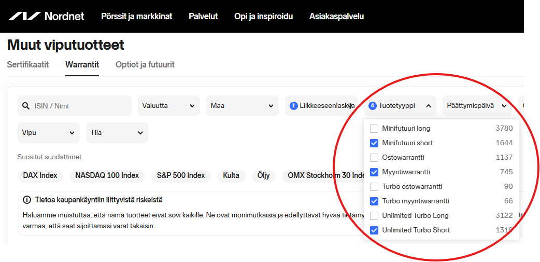Click the Turbo myyntiwarrantti count 66

[509, 201]
